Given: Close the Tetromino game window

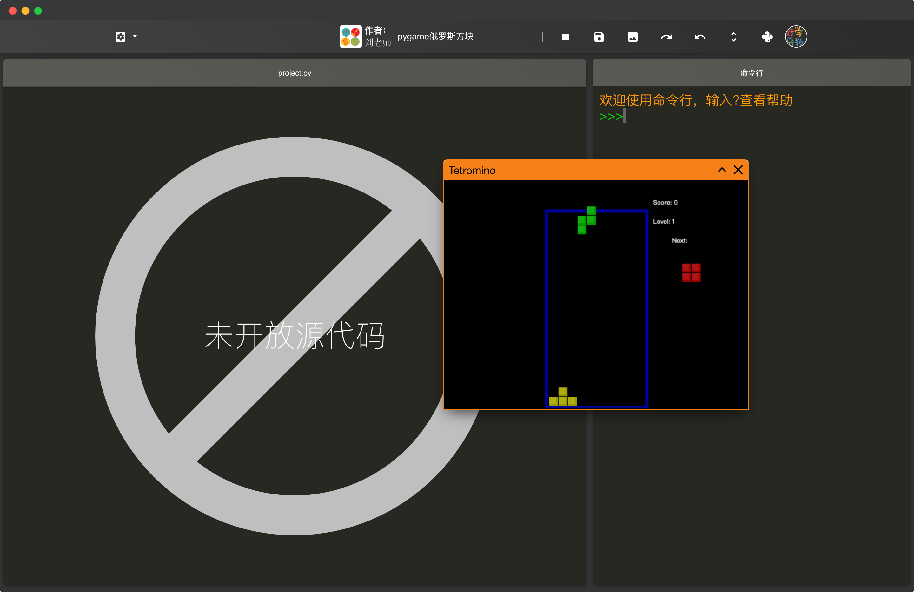Looking at the screenshot, I should 738,170.
